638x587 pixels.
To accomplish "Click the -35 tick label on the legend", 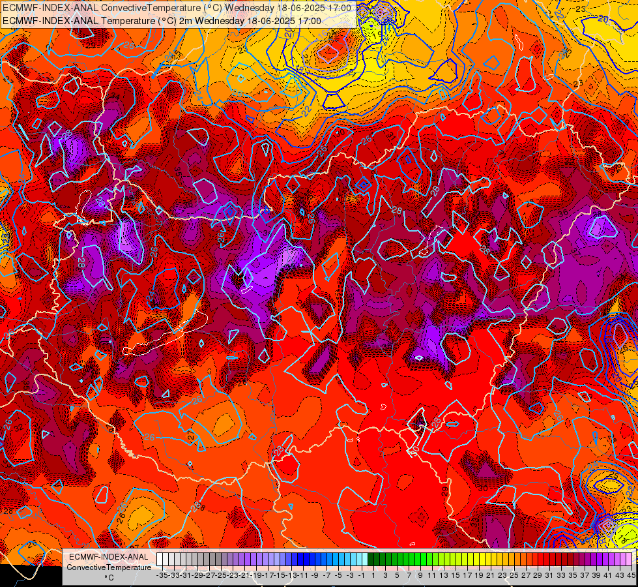I will pyautogui.click(x=162, y=575).
